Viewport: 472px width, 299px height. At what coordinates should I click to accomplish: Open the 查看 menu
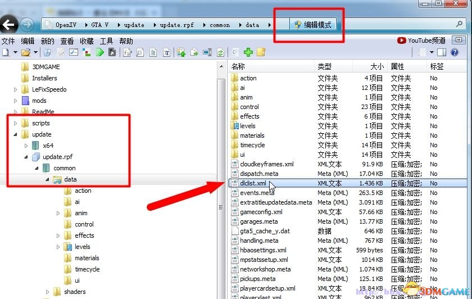point(67,41)
